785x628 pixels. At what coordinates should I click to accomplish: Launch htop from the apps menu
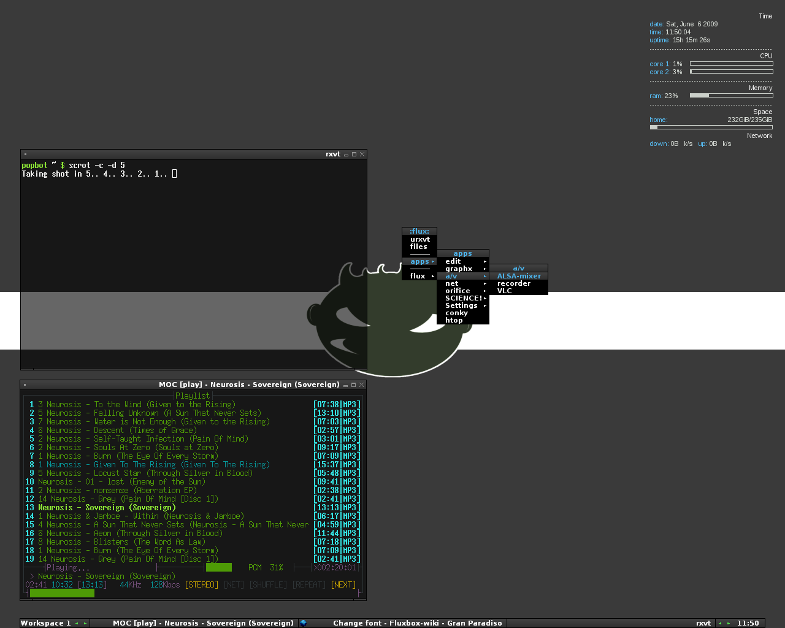tap(463, 320)
